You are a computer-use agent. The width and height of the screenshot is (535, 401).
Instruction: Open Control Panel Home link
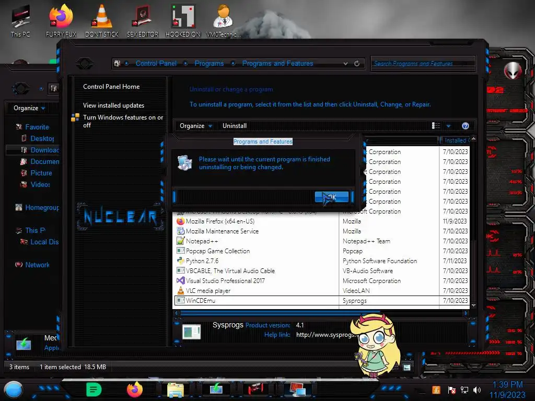[x=111, y=87]
